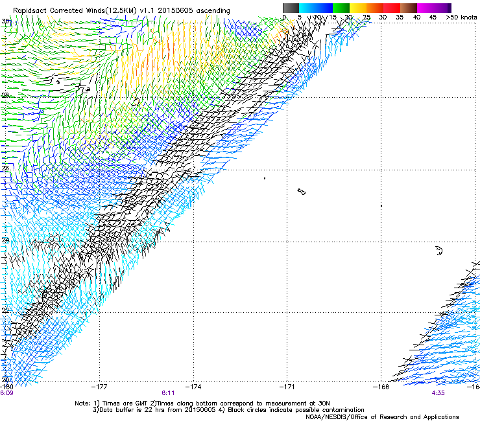Image resolution: width=480 pixels, height=421 pixels.
Task: Click the '24' latitude axis label
Action: point(5,240)
